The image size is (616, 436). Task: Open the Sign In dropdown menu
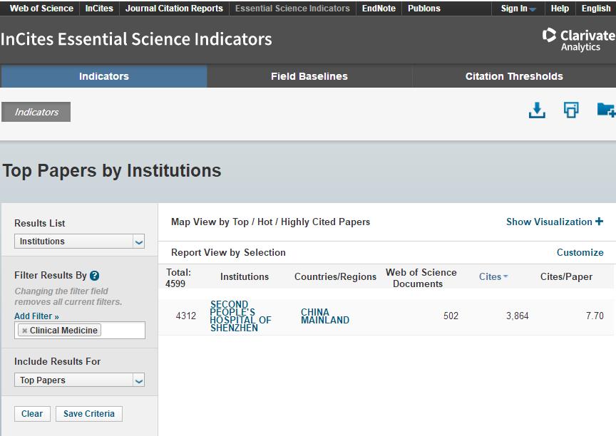tap(518, 9)
